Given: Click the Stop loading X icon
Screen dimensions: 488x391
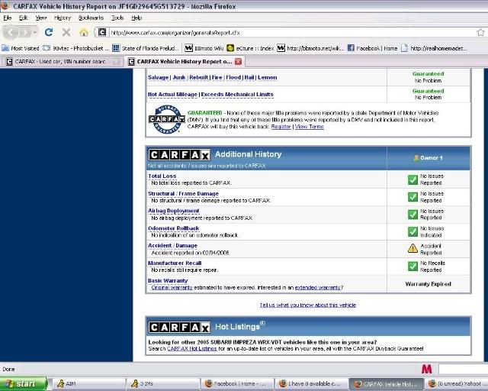Looking at the screenshot, I should click(x=66, y=32).
